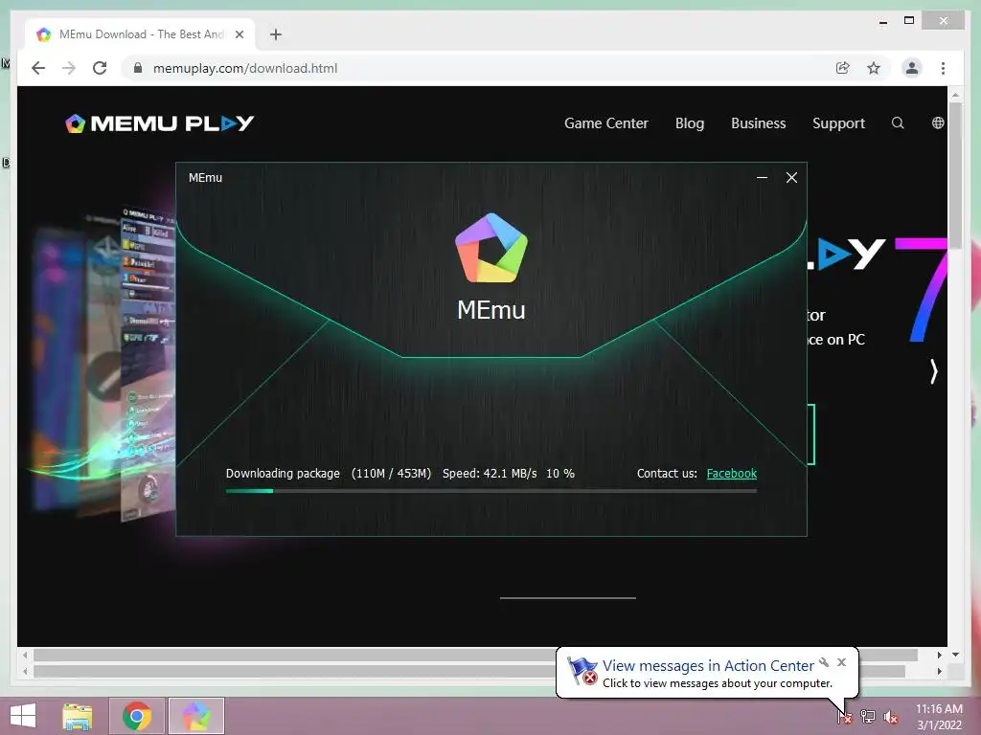Select the MEmu Download tab

point(140,34)
